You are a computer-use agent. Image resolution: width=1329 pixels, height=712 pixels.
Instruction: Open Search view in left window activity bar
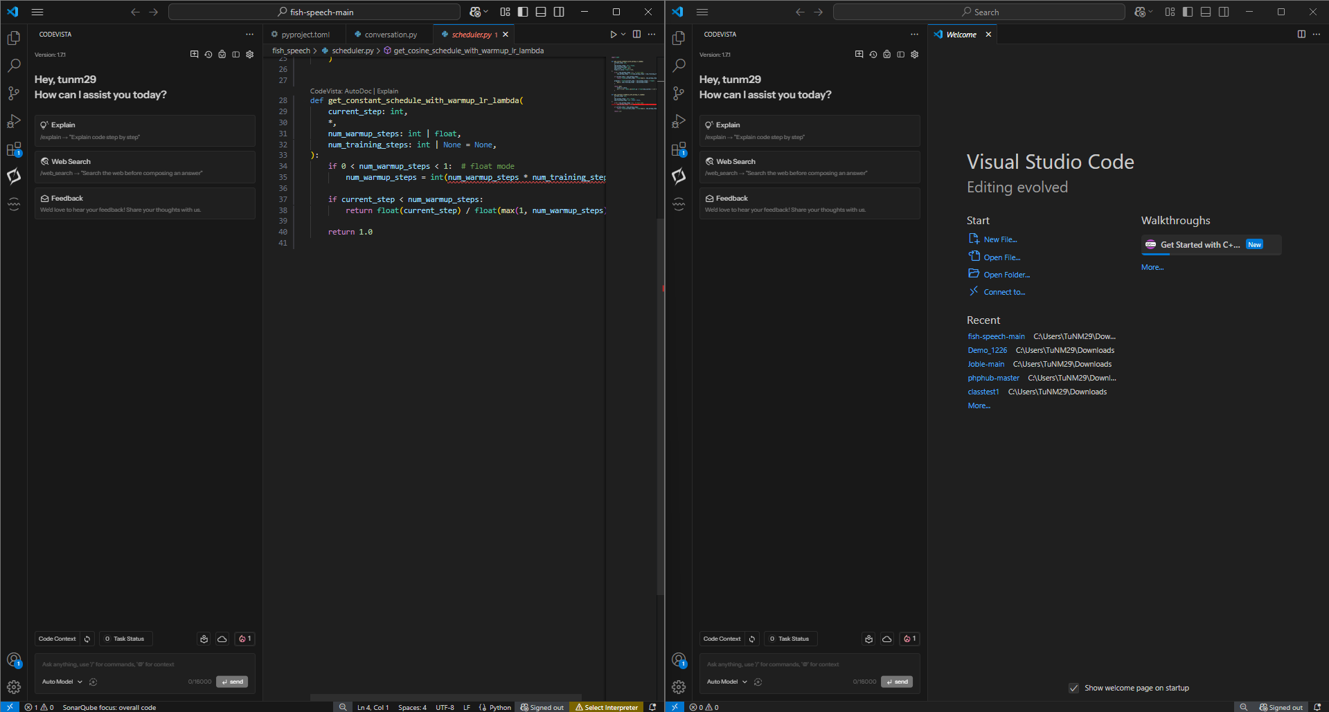point(14,66)
